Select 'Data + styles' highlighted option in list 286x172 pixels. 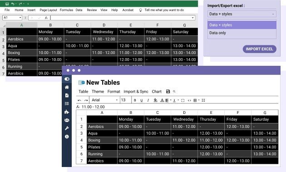click(242, 25)
